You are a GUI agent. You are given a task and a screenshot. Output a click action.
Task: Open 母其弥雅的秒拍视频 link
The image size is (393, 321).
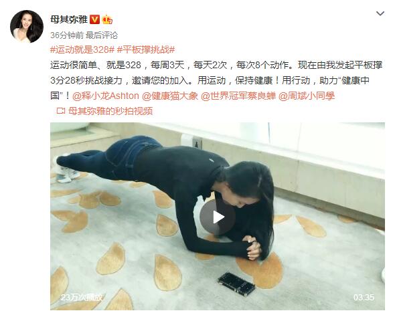click(x=110, y=111)
